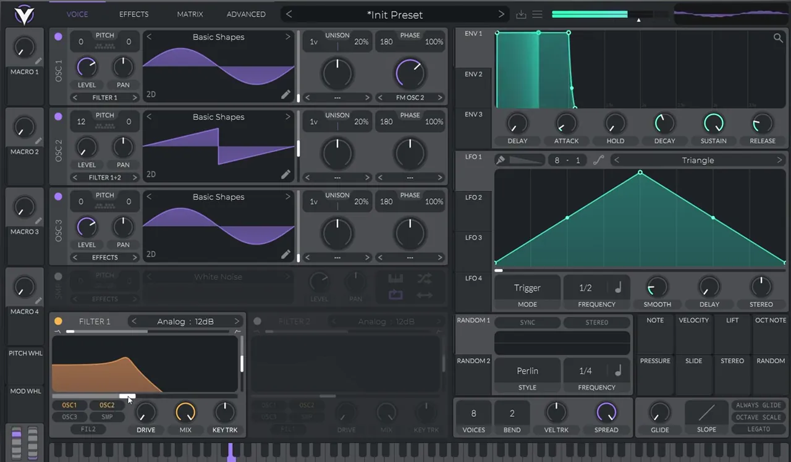Viewport: 791px width, 462px height.
Task: Toggle the Legato button
Action: pos(758,429)
